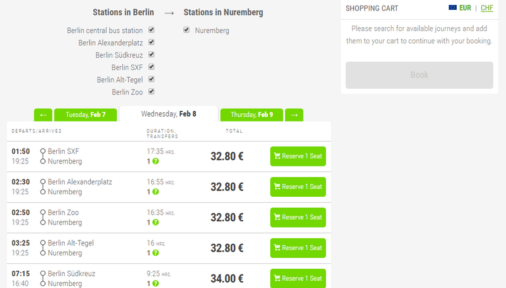Select the Thursday, Feb 9 tab
The image size is (506, 288).
click(251, 115)
